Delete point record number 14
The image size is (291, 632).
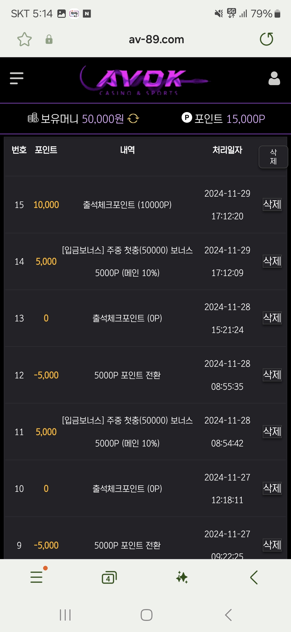tap(272, 261)
